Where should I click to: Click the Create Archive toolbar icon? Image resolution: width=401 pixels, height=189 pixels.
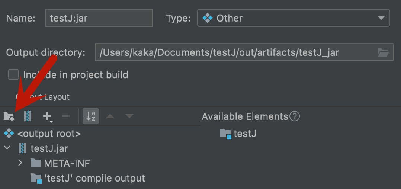[28, 116]
